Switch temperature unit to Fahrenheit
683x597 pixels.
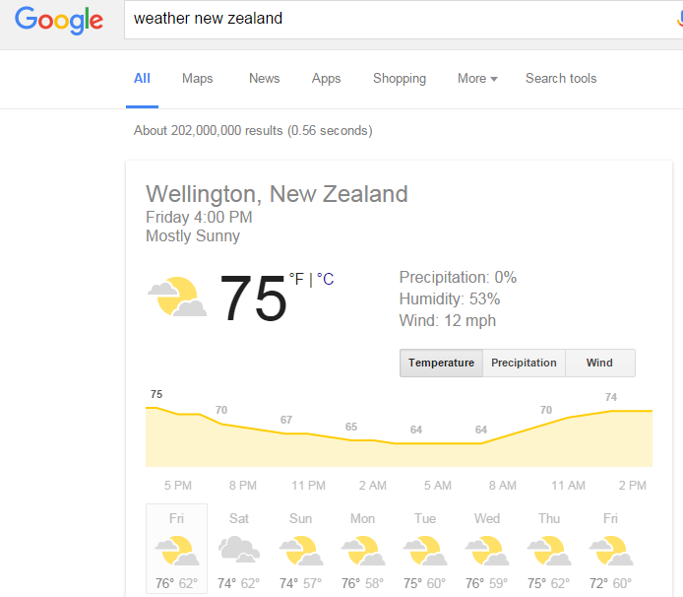[296, 280]
